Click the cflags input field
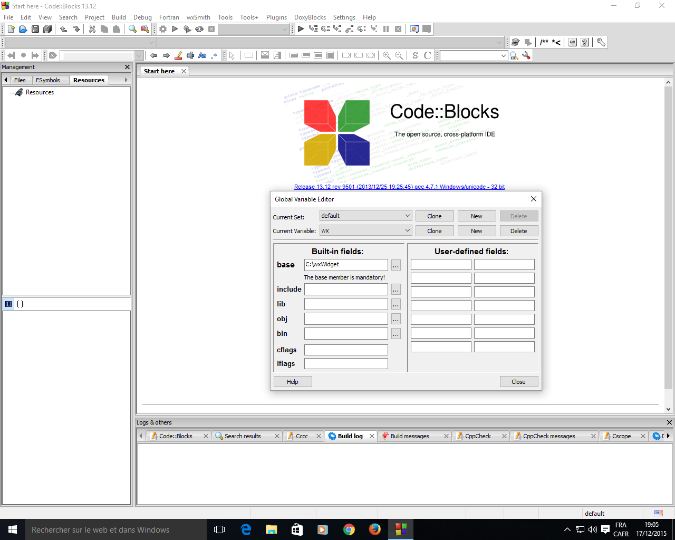The image size is (675, 540). click(346, 350)
